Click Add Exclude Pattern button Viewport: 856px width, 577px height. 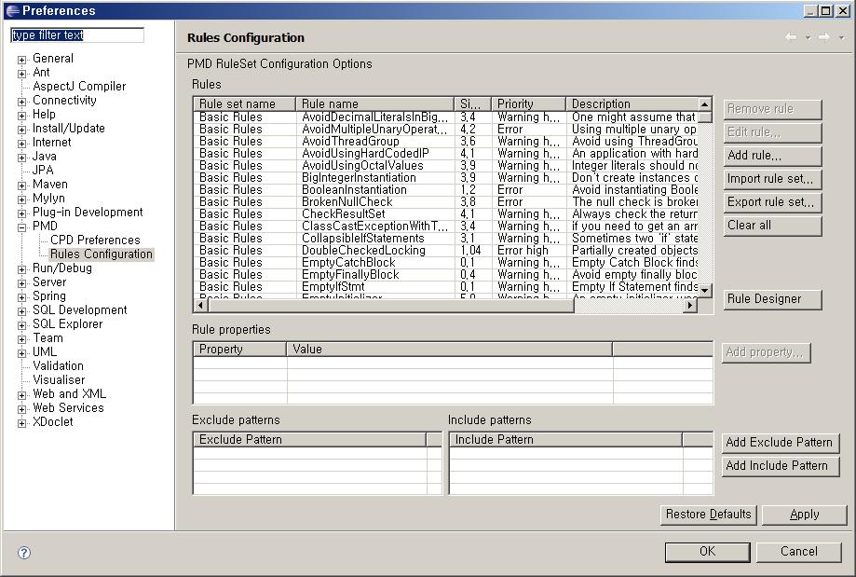coord(781,442)
